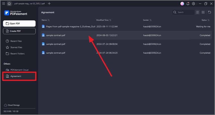Open Recent Files in sidebar

pyautogui.click(x=16, y=41)
